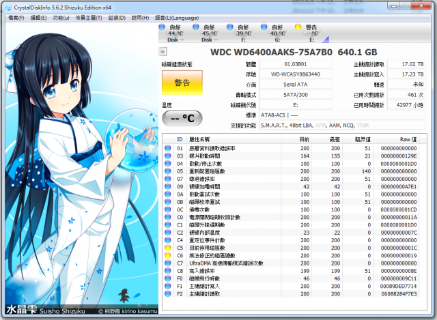437x320 pixels.
Task: Click power on count 461 次
Action: 406,95
